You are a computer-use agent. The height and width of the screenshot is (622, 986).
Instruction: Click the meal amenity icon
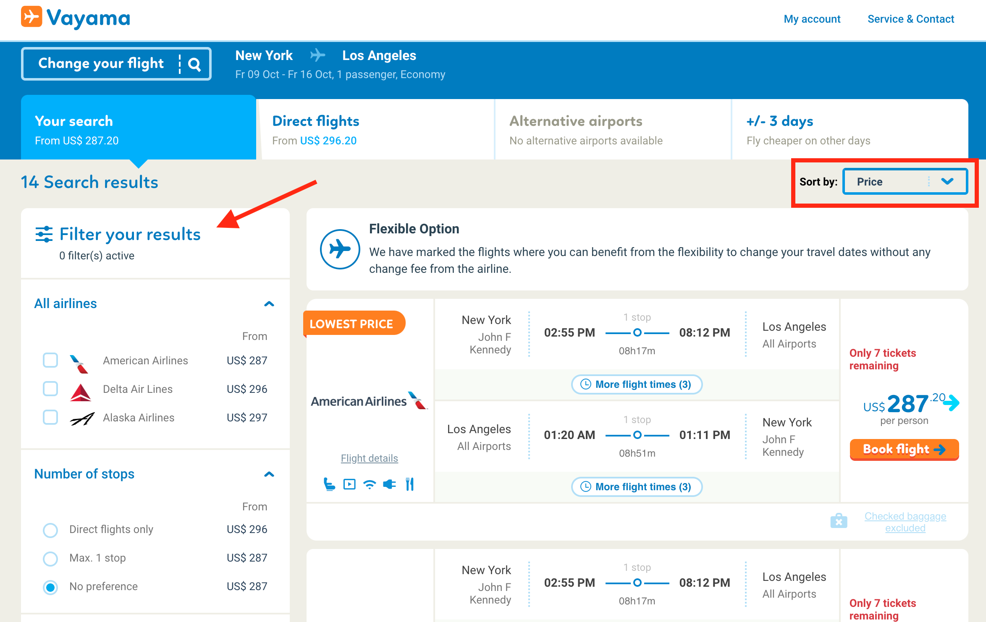pos(410,484)
